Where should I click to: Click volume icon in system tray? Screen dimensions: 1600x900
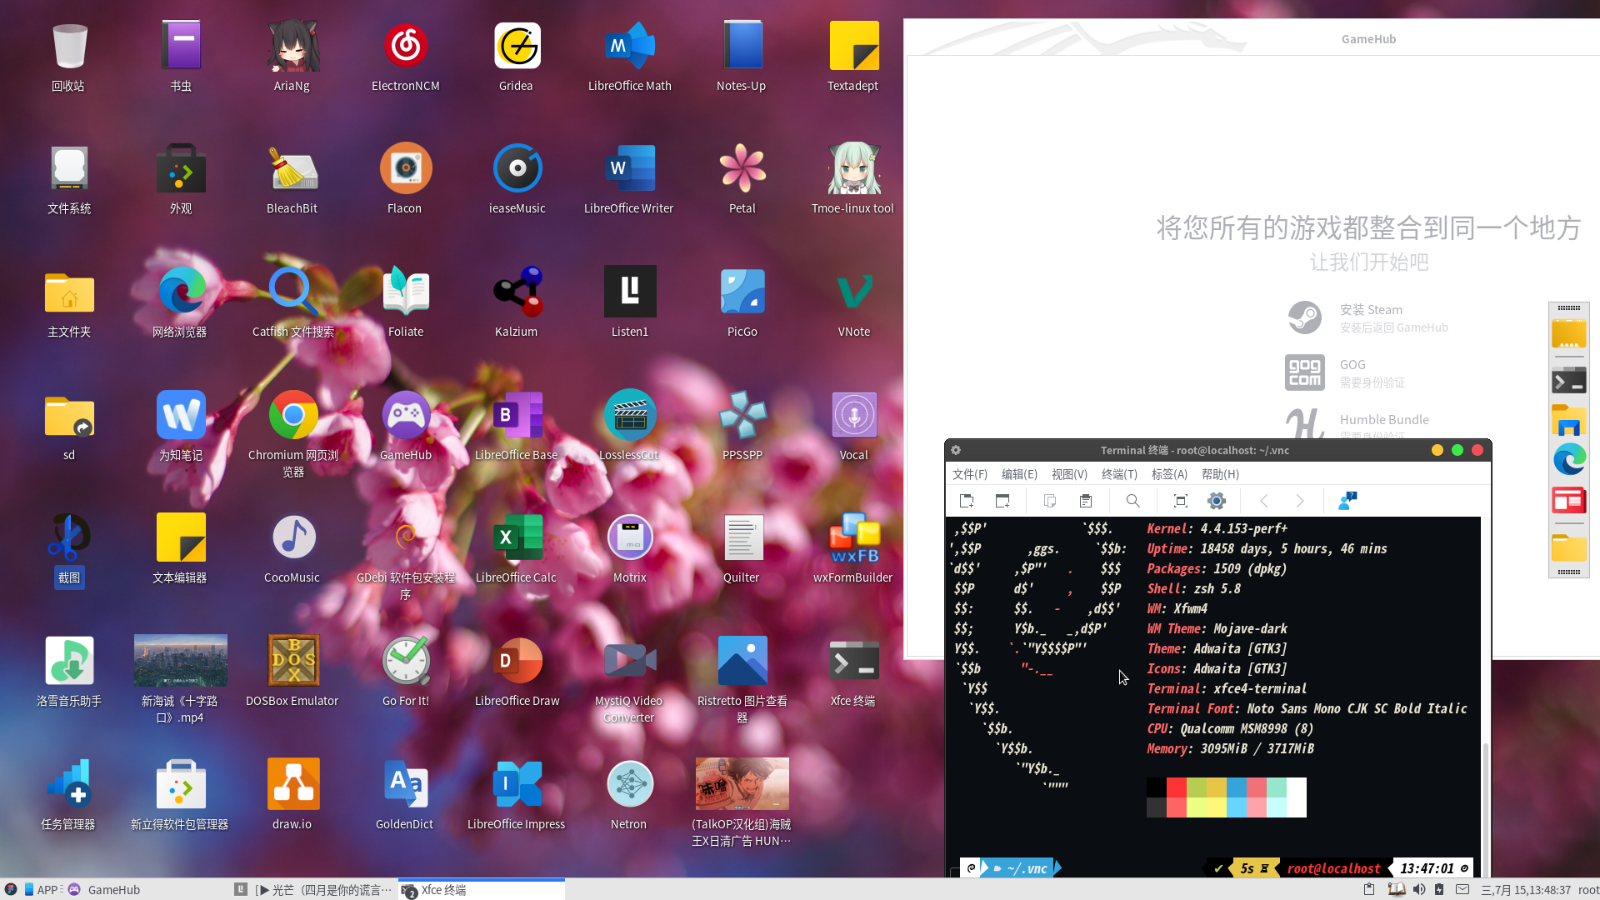pos(1418,890)
